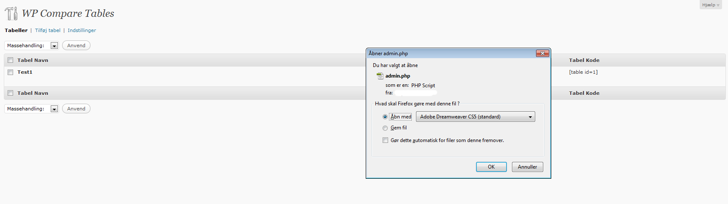Toggle the footer Tabel Navn checkbox
Screen dimensions: 728x204
(x=11, y=93)
